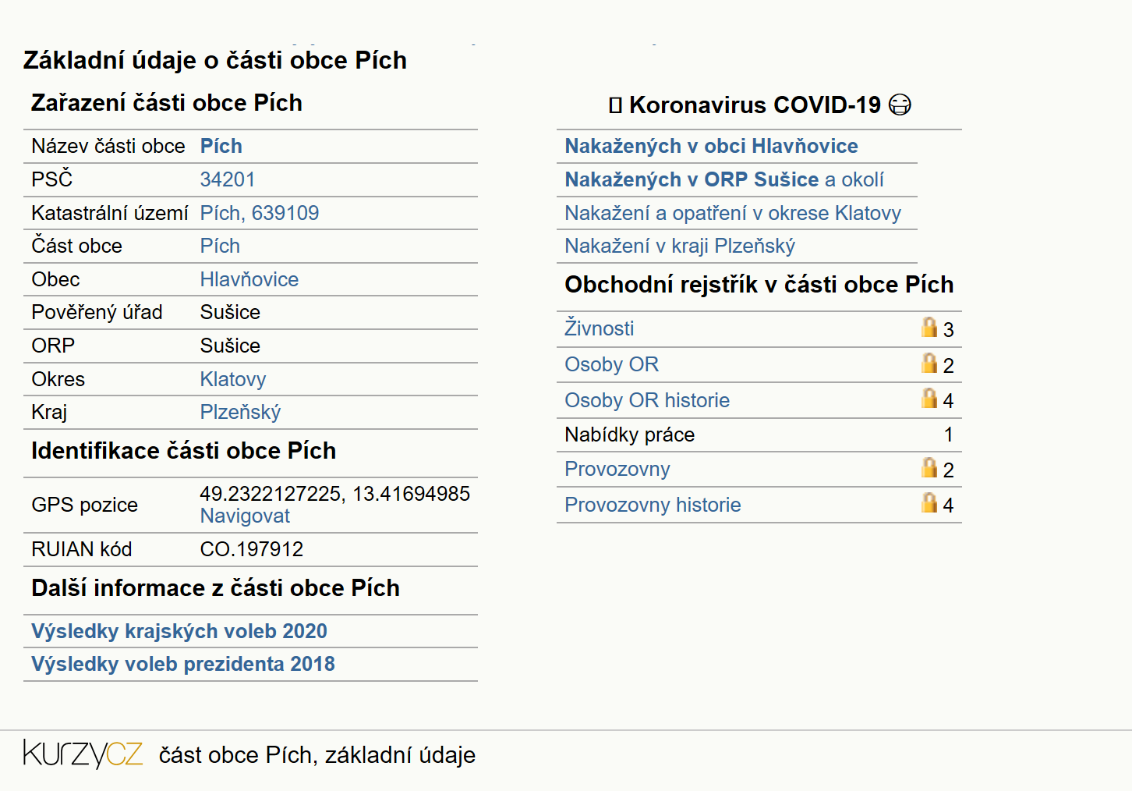Screen dimensions: 1132x791
Task: Go to the Plzeňský region link
Action: [x=240, y=412]
